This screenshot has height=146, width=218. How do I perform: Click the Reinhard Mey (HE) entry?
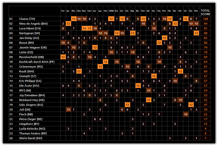pyautogui.click(x=32, y=100)
